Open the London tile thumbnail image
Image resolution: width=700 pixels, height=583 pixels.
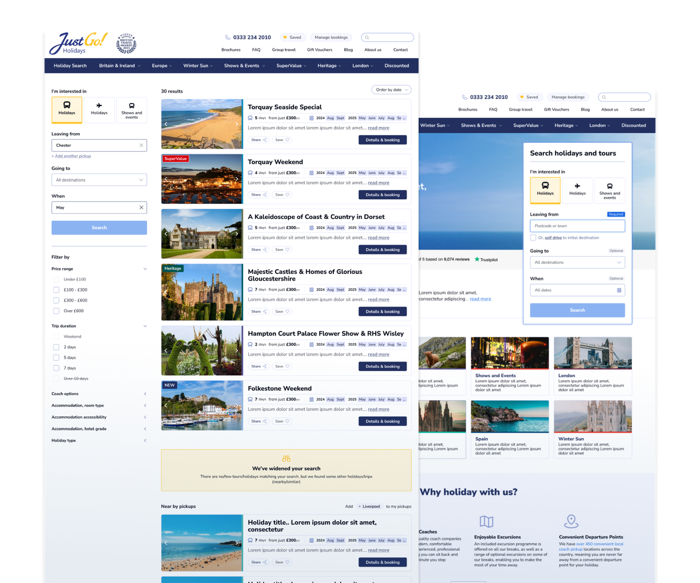tap(593, 353)
